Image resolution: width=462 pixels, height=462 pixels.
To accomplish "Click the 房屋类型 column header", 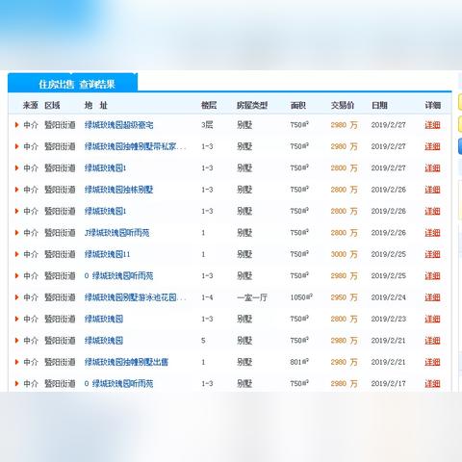I will click(252, 105).
